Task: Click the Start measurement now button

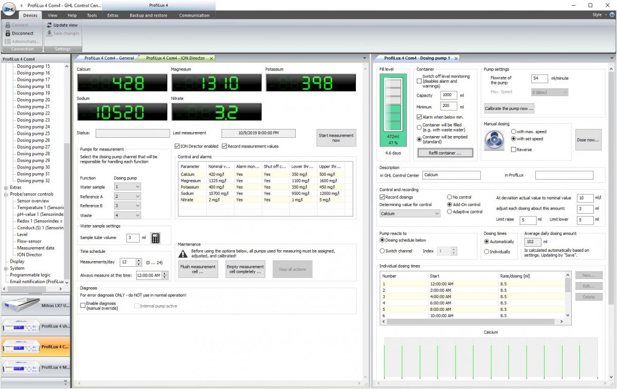Action: [336, 138]
